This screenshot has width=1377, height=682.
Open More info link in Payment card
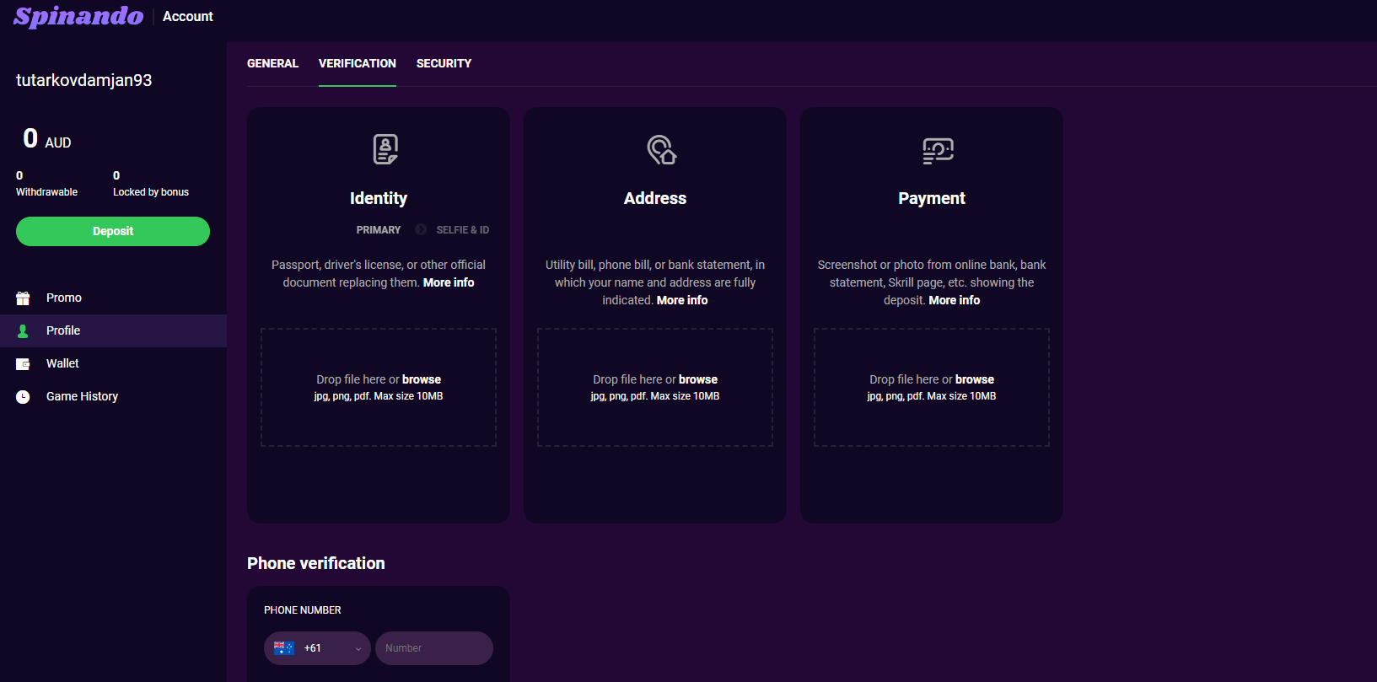pos(955,300)
